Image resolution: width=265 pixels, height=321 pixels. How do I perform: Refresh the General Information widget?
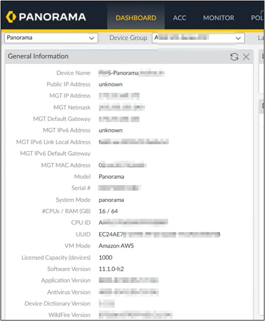pyautogui.click(x=234, y=57)
